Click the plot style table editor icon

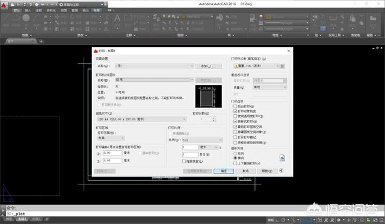282,66
